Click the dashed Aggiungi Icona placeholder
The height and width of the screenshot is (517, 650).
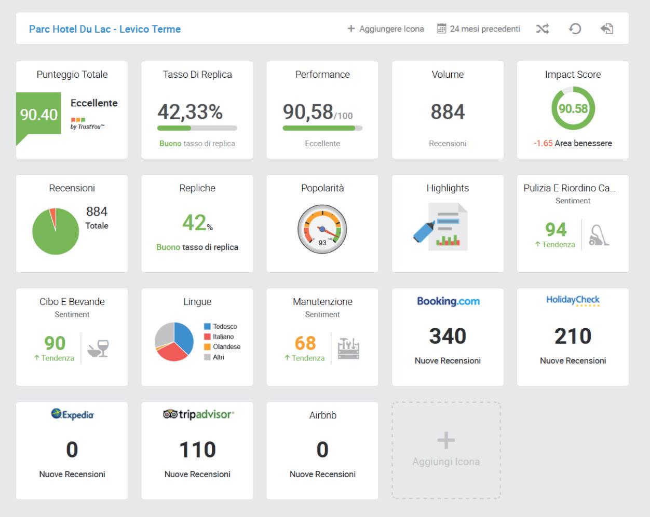(x=446, y=450)
